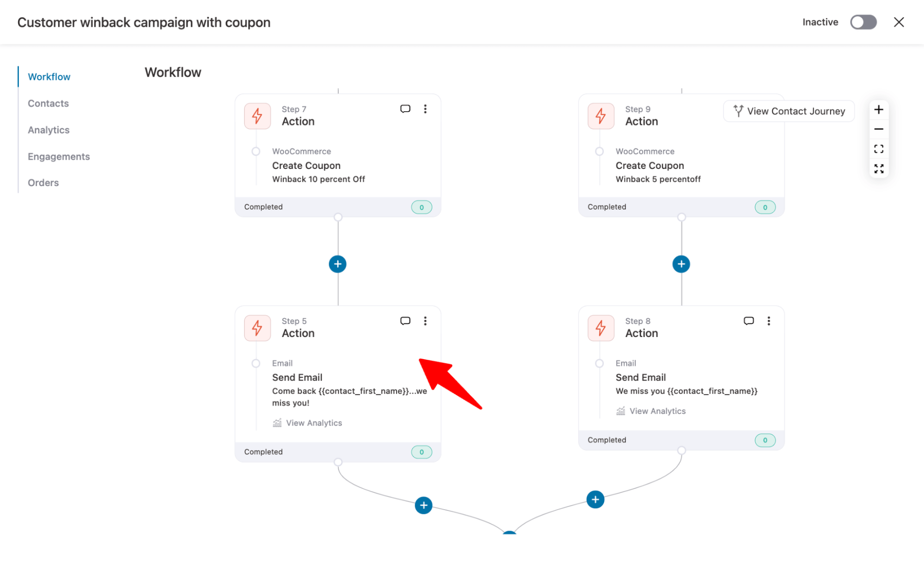
Task: Select the Workflow tab in sidebar
Action: 49,77
